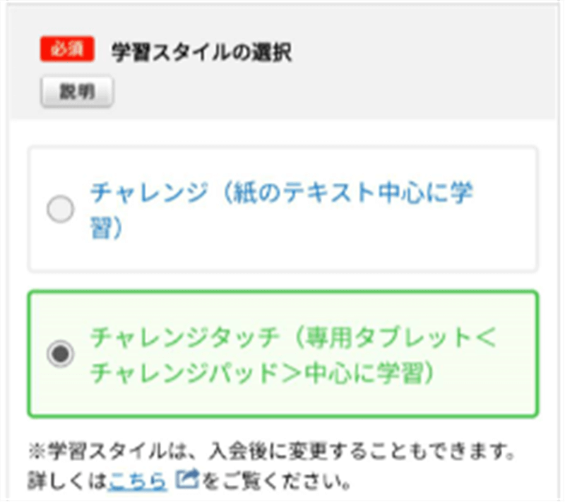
Task: Follow the こちら details link
Action: click(137, 480)
